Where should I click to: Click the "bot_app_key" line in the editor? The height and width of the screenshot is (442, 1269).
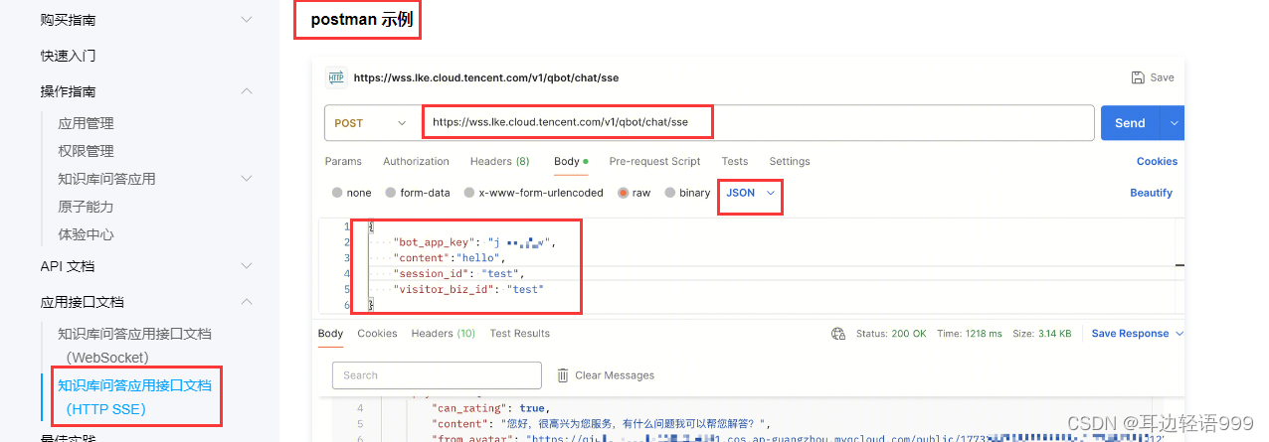[x=475, y=242]
